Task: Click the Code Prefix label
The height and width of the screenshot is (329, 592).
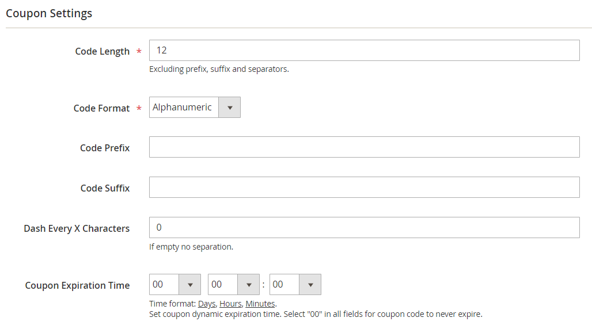Action: (x=105, y=148)
